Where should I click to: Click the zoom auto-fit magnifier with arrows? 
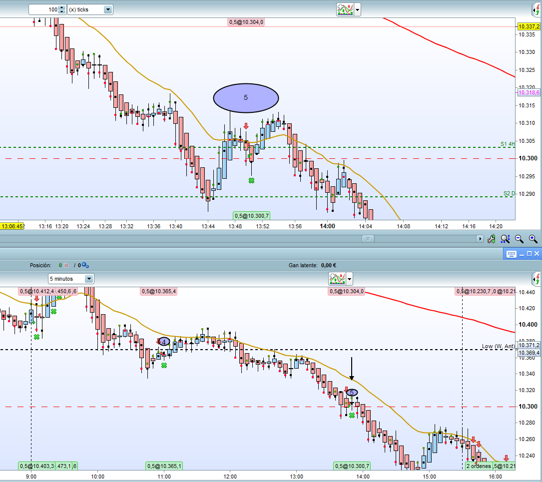pyautogui.click(x=506, y=239)
